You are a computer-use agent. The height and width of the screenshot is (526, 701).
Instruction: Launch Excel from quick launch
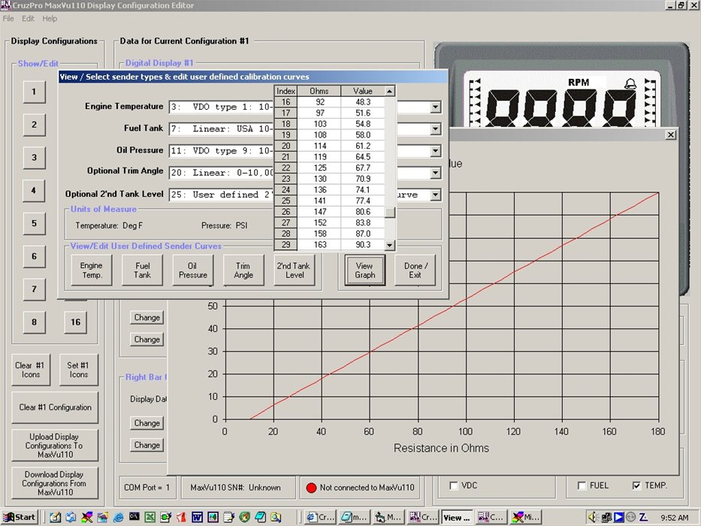[150, 518]
